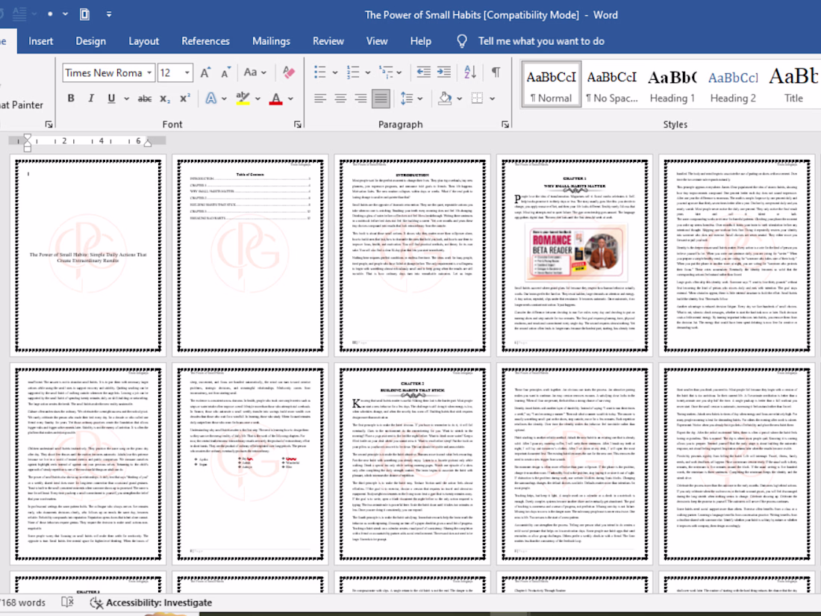Toggle Italic formatting
Viewport: 821px width, 616px height.
click(91, 98)
